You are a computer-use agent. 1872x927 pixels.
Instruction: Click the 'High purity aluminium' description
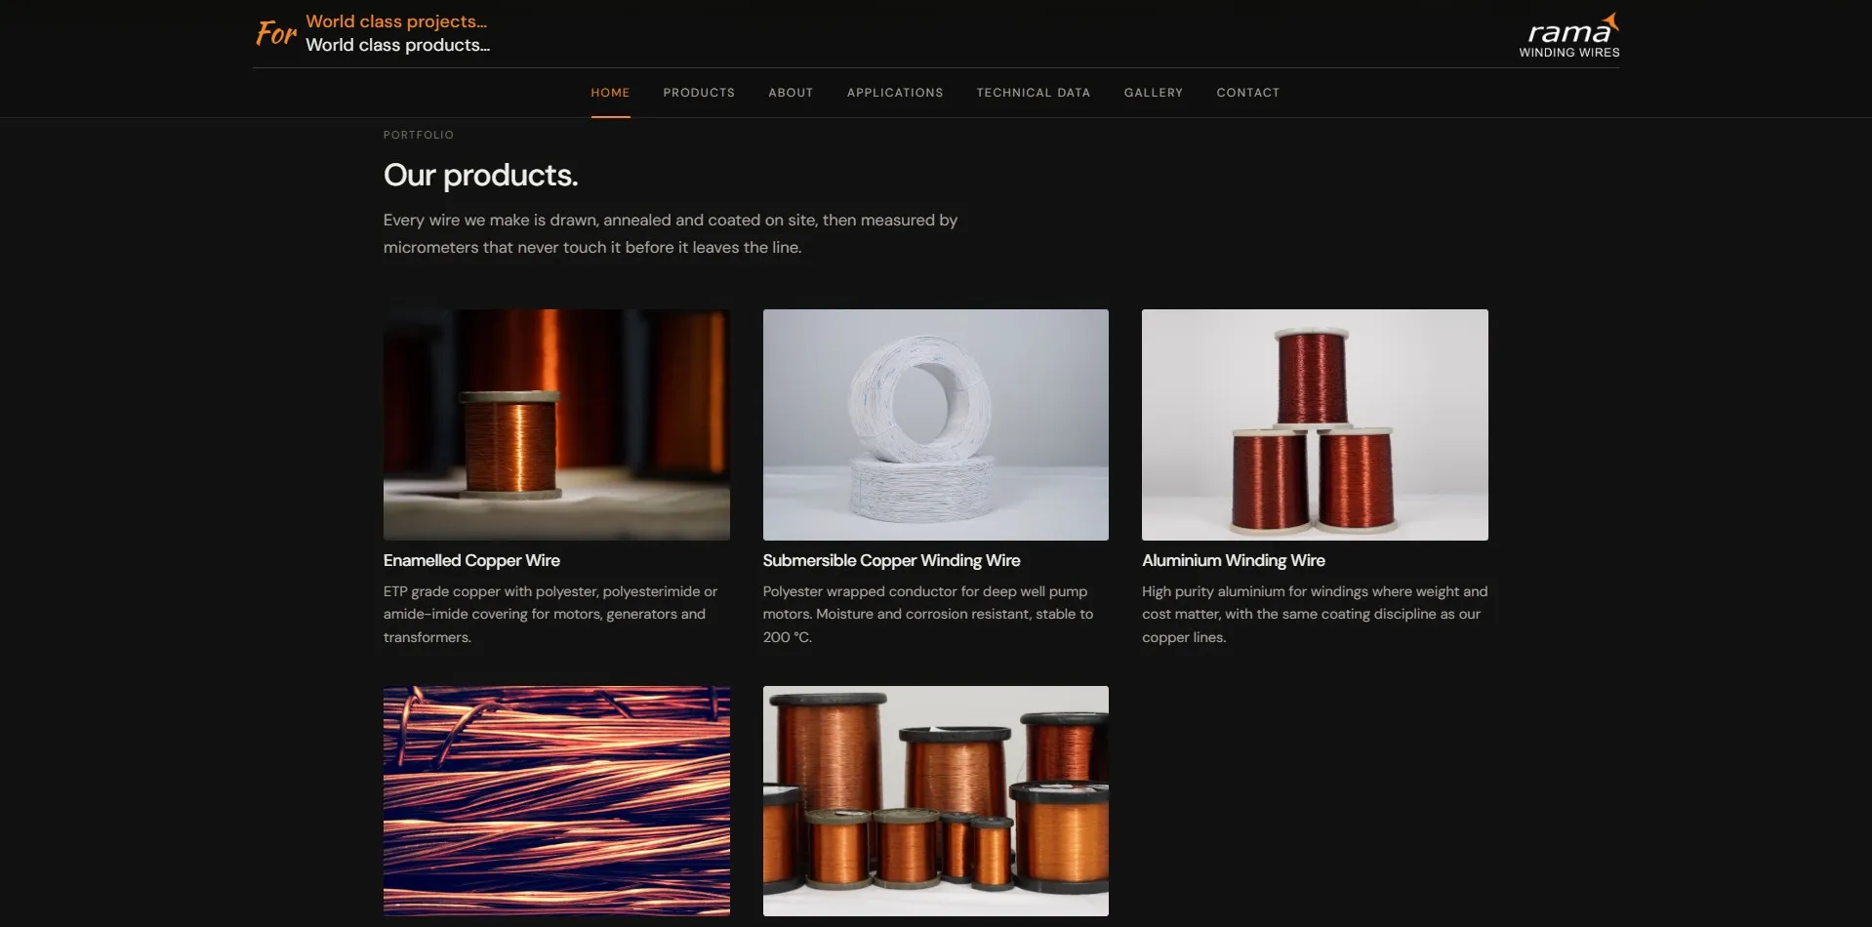click(1315, 614)
